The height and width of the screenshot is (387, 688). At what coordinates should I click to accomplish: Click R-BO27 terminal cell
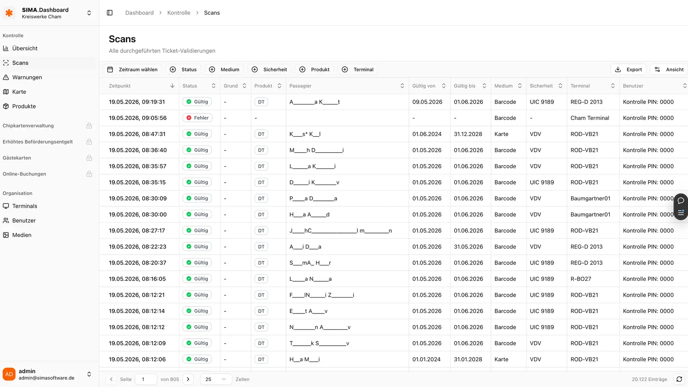(580, 279)
